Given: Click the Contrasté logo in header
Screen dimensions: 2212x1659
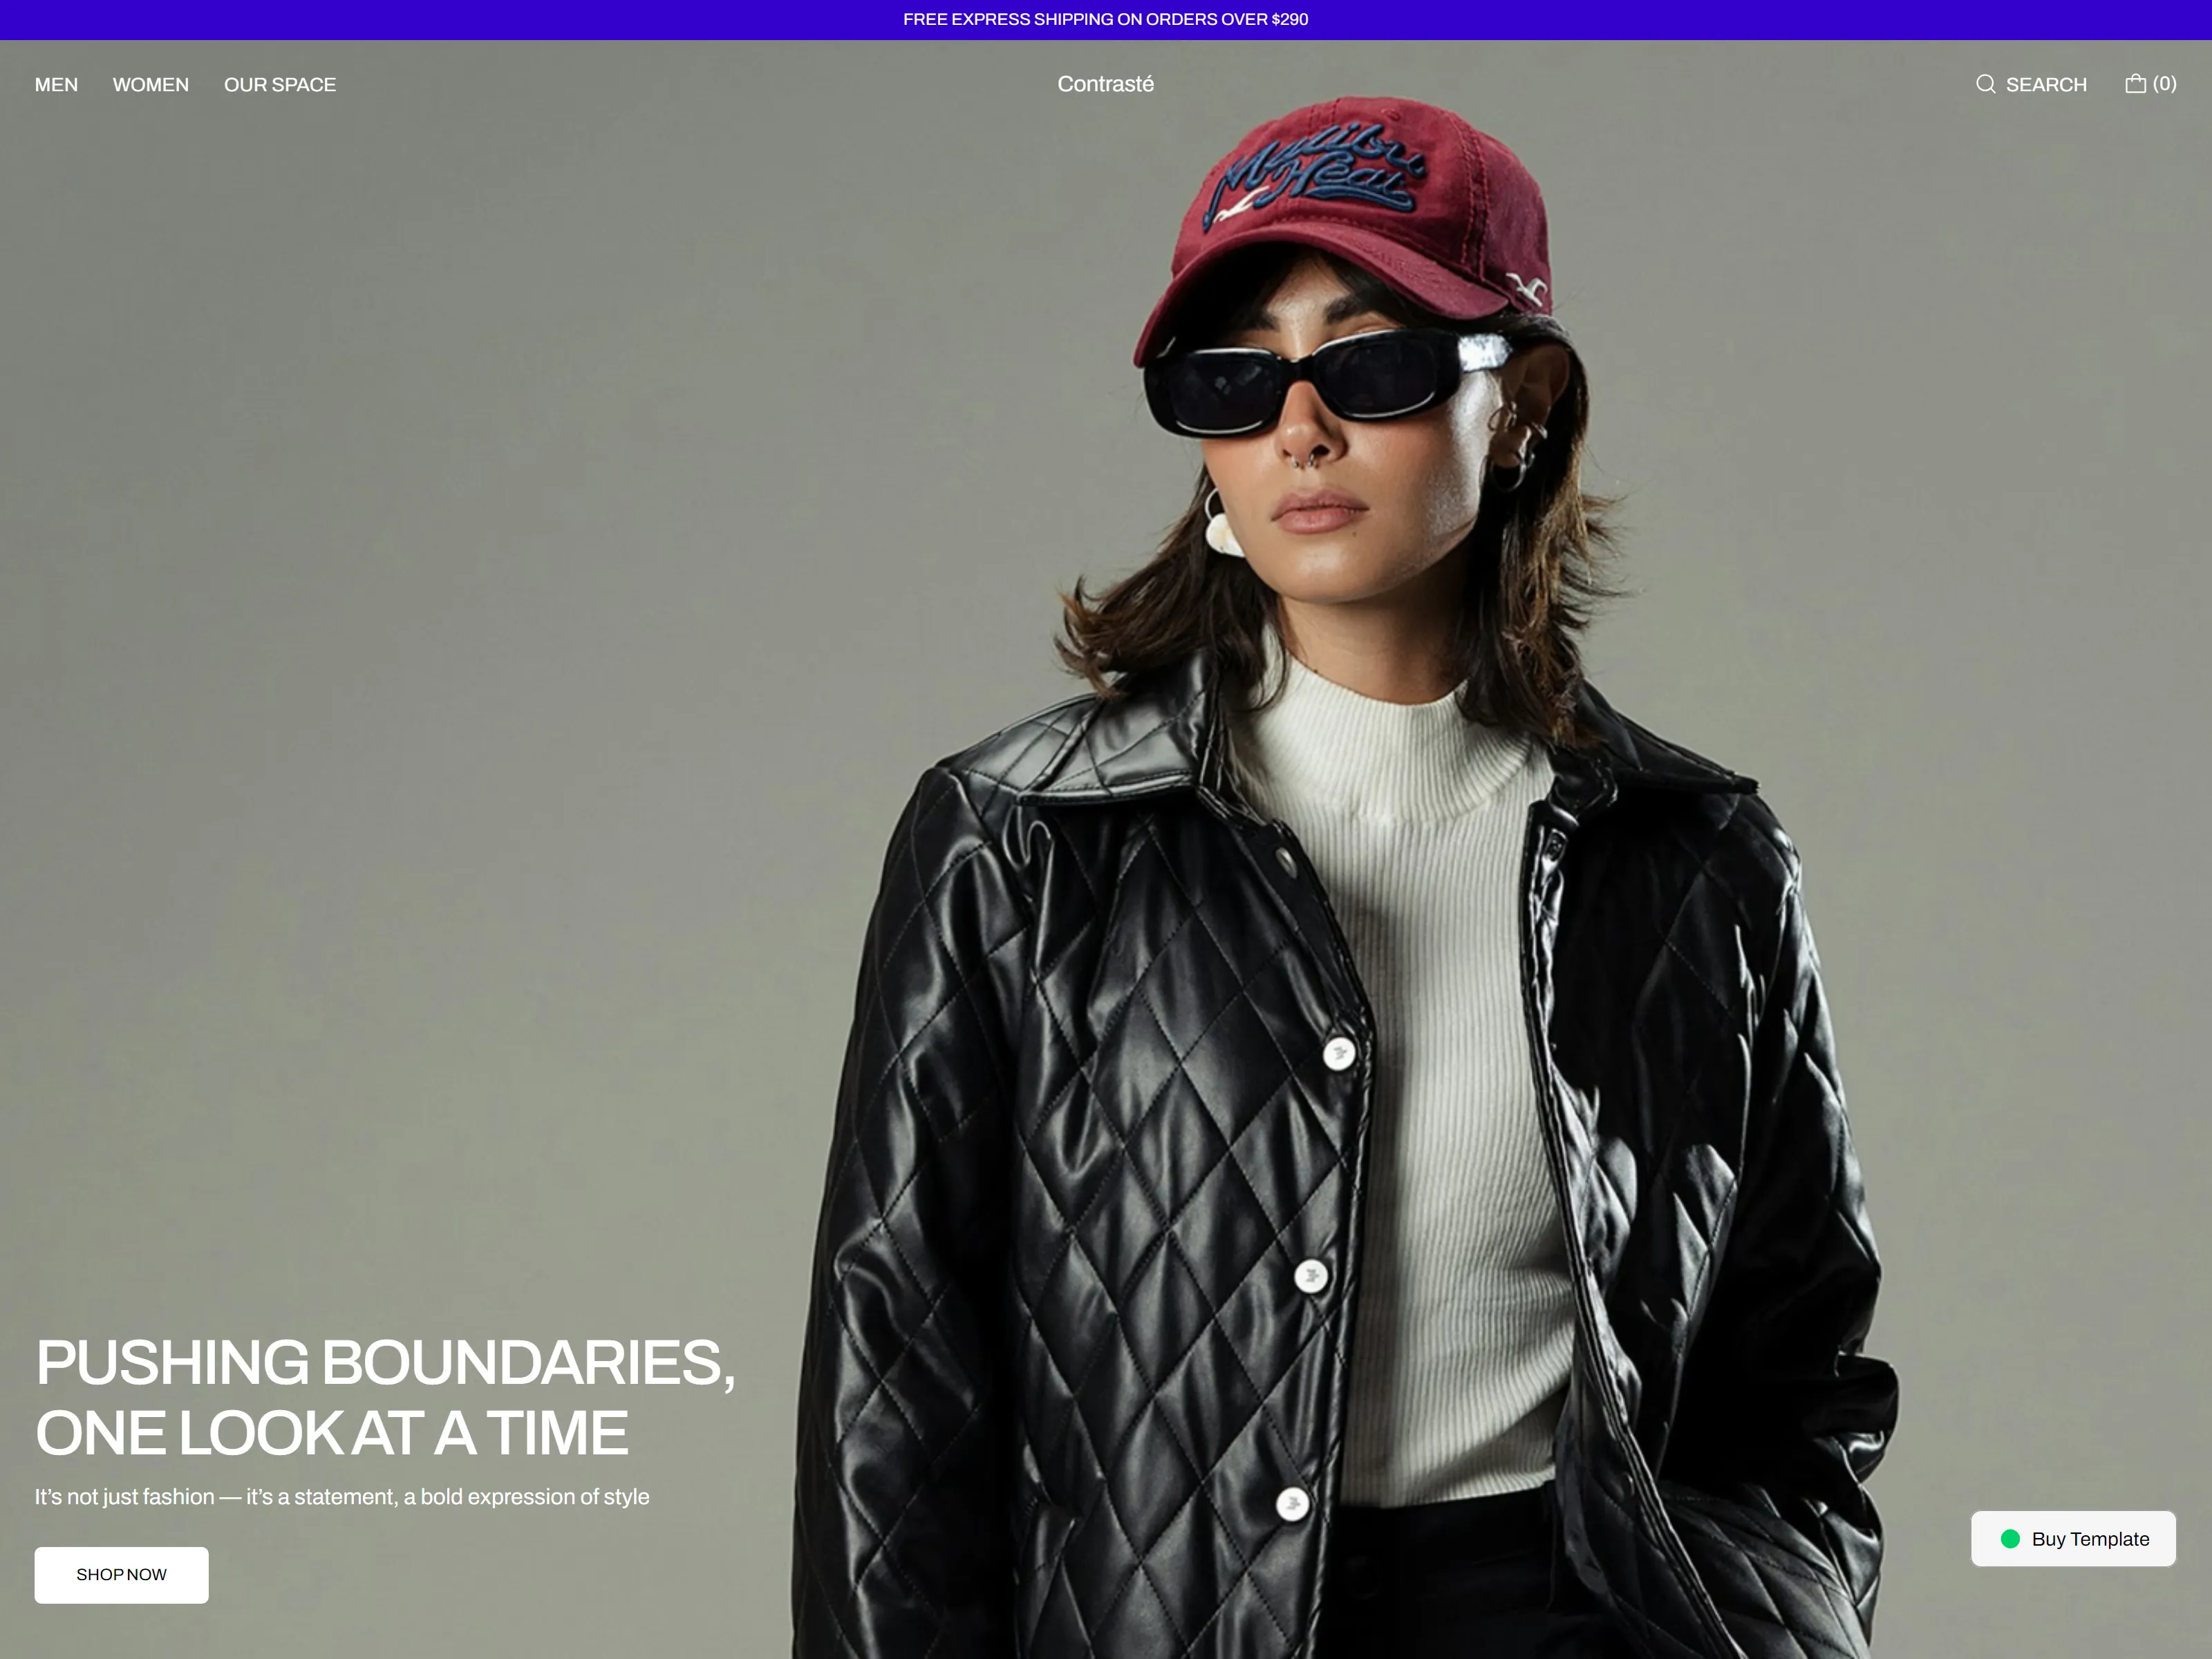Looking at the screenshot, I should click(x=1105, y=84).
